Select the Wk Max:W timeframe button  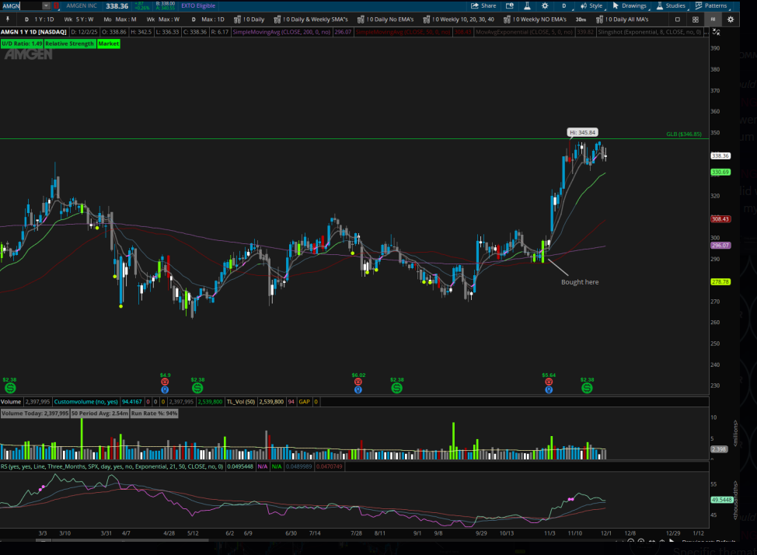pyautogui.click(x=163, y=19)
